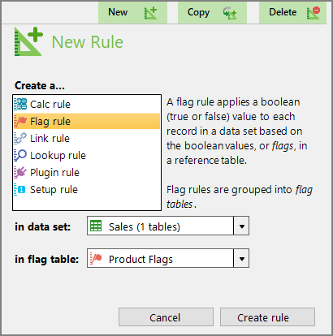Click the Delete rule toolbar button
333x336 pixels.
292,12
